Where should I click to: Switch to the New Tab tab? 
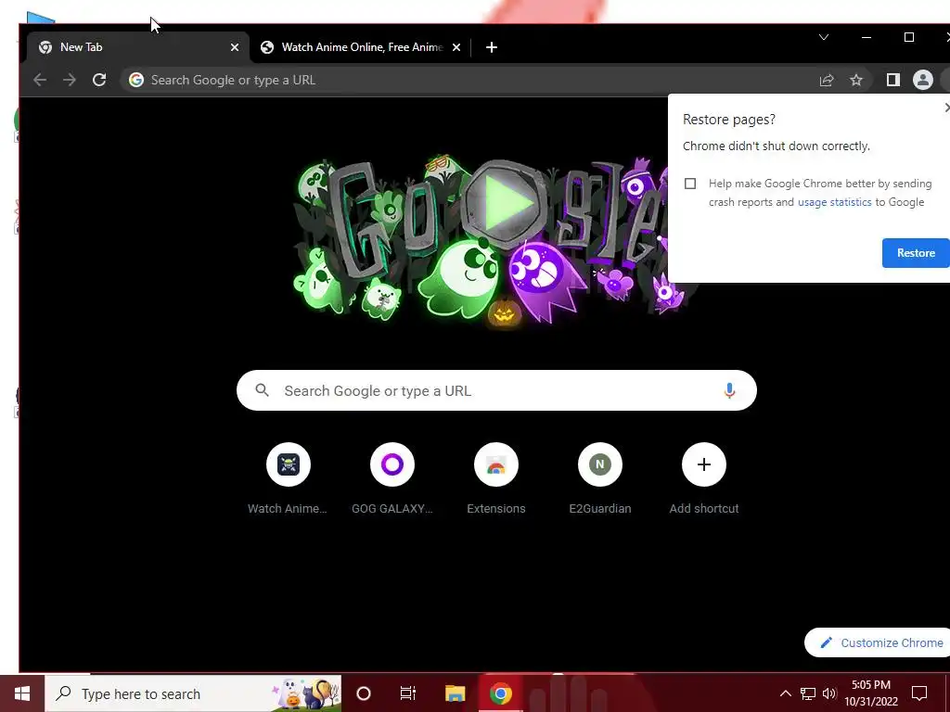point(138,47)
